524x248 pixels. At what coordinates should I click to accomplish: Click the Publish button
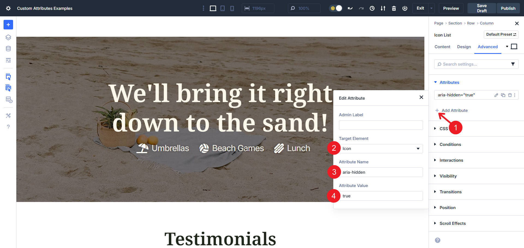pyautogui.click(x=508, y=8)
